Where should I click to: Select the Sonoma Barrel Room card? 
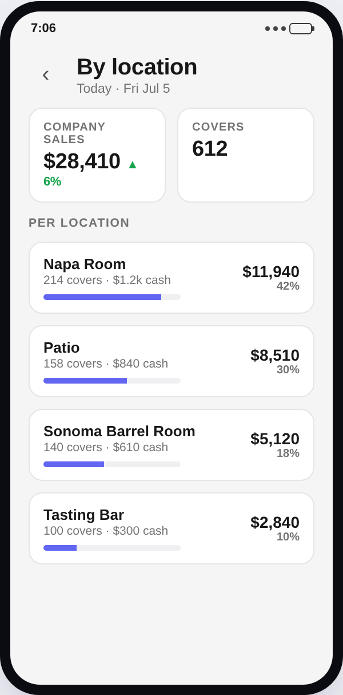click(171, 445)
